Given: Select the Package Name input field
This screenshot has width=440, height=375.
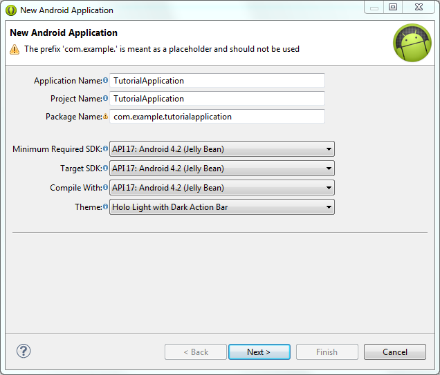Looking at the screenshot, I should click(217, 117).
